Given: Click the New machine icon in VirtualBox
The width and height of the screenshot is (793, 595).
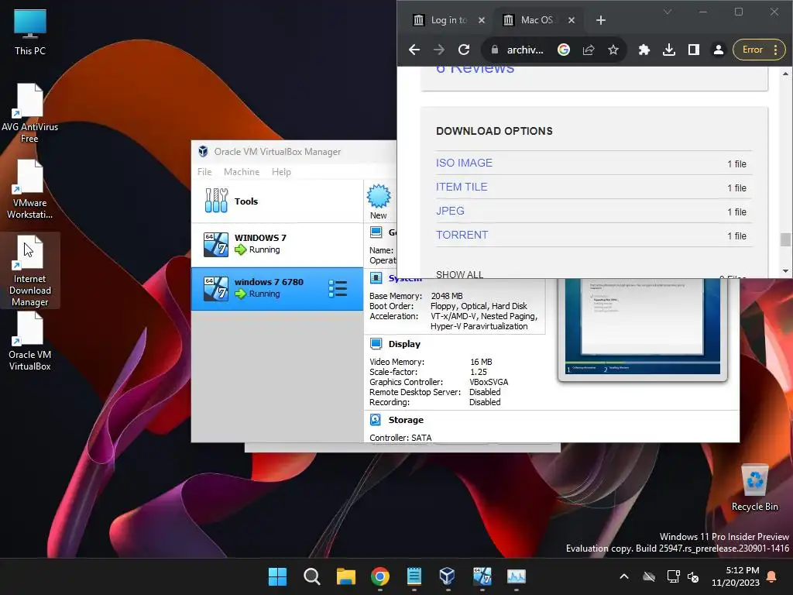Looking at the screenshot, I should coord(378,202).
